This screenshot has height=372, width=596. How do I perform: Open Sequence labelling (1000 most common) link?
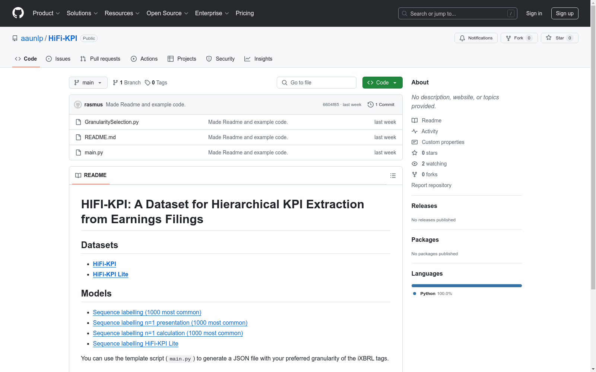tap(147, 312)
